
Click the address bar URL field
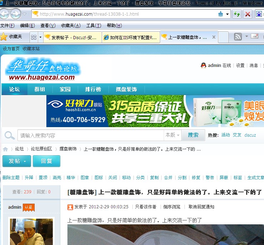[125, 14]
